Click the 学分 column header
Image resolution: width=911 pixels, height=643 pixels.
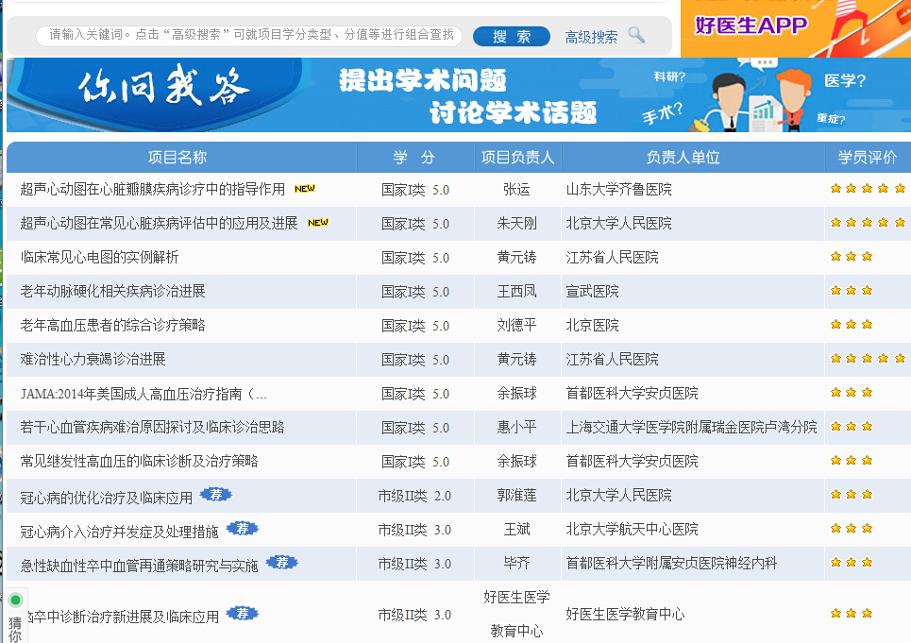pos(413,158)
